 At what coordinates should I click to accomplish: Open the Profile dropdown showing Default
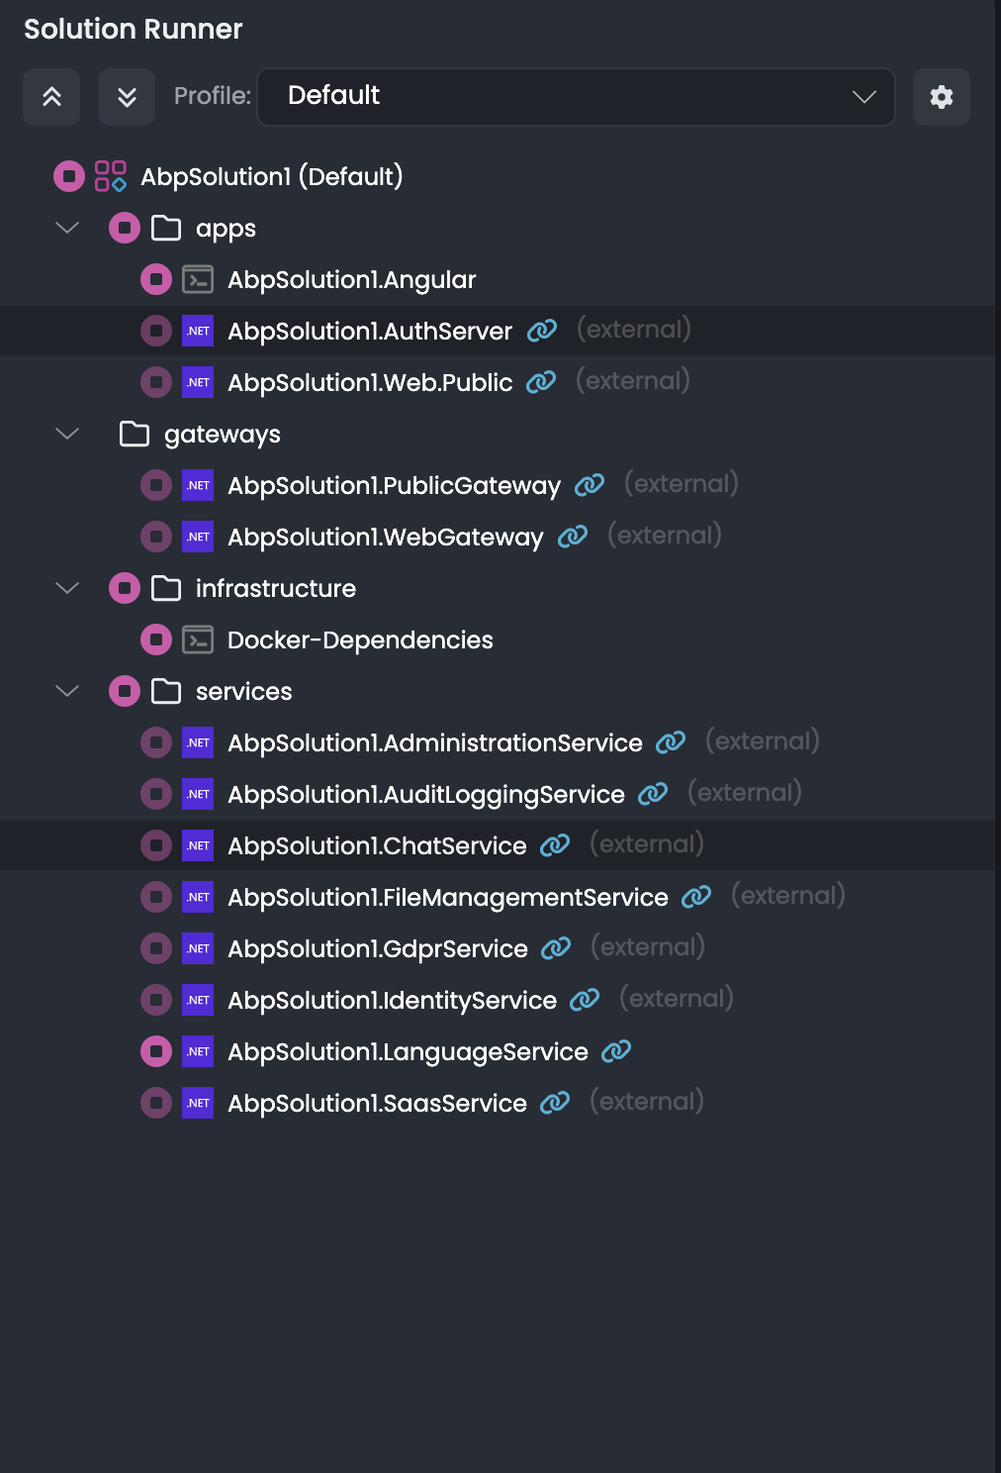576,97
